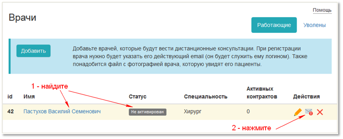Open the Помощь help link
This screenshot has height=139, width=343.
[x=322, y=10]
